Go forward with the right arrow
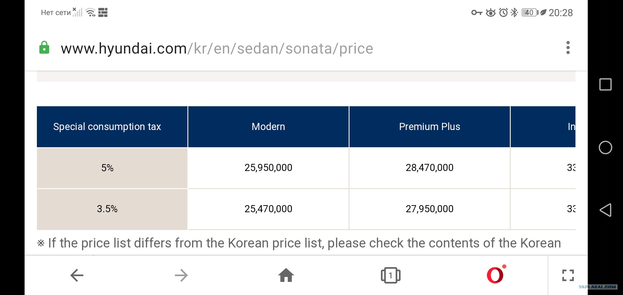Screen dimensions: 623x295 tap(181, 275)
